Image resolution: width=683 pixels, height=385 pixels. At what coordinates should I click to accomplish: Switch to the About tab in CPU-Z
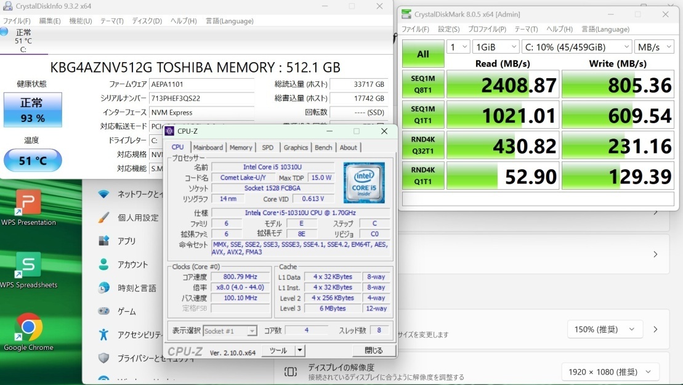coord(349,148)
